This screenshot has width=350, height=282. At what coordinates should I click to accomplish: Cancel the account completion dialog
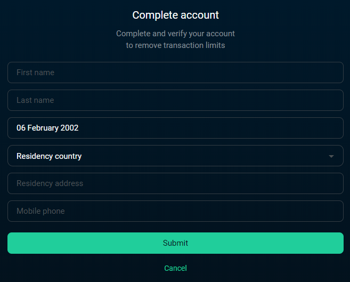click(175, 268)
